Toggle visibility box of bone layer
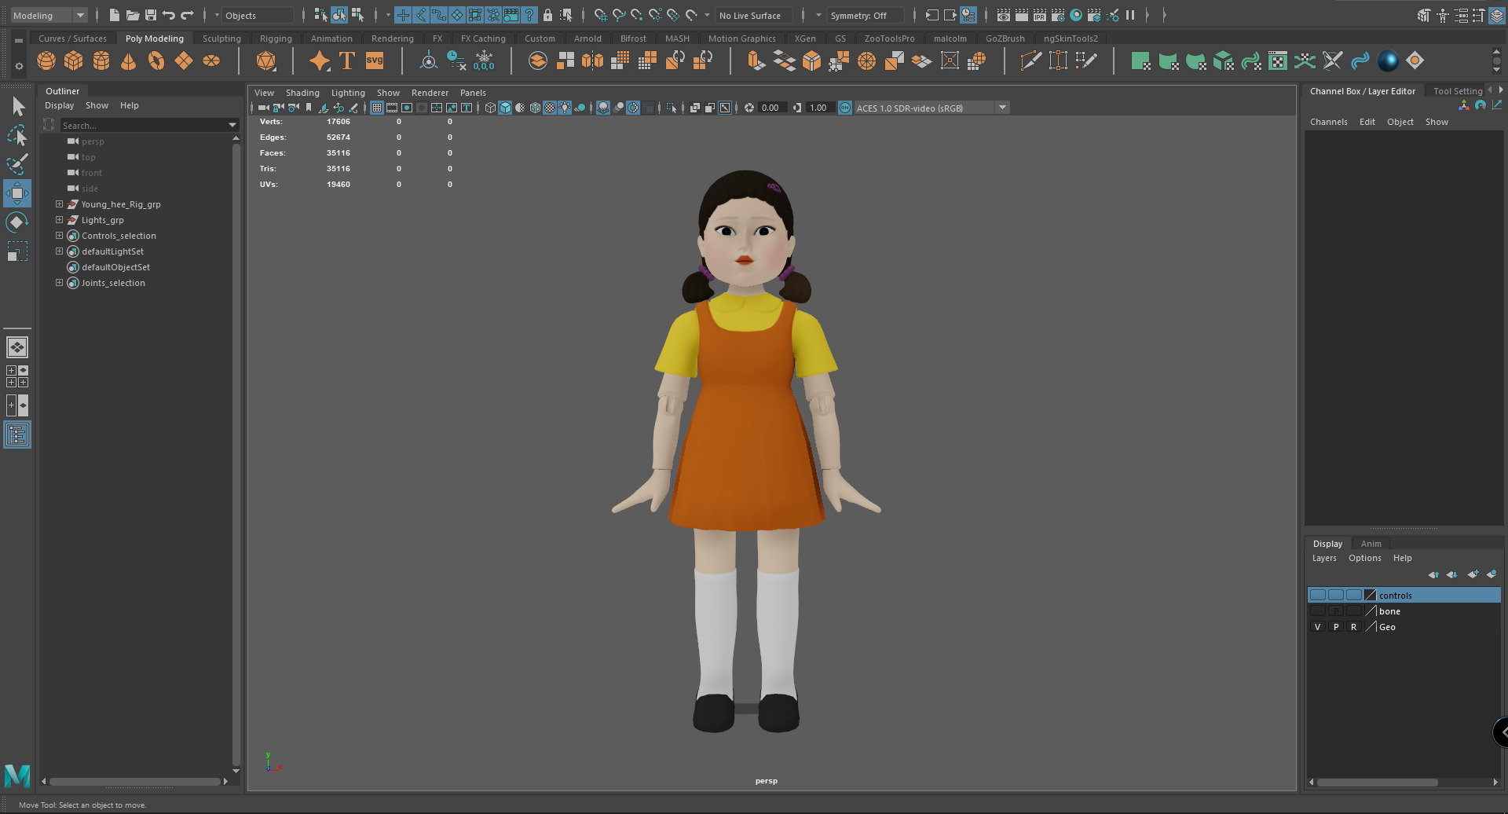The width and height of the screenshot is (1508, 814). pos(1318,610)
